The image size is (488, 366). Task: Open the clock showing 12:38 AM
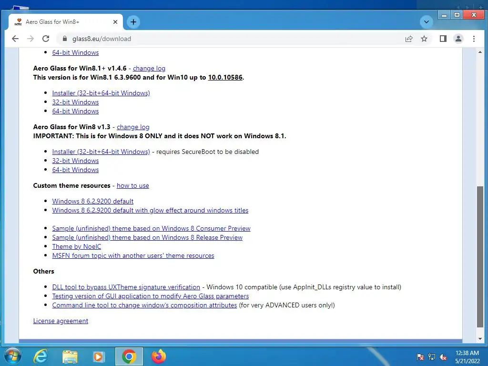click(x=467, y=356)
